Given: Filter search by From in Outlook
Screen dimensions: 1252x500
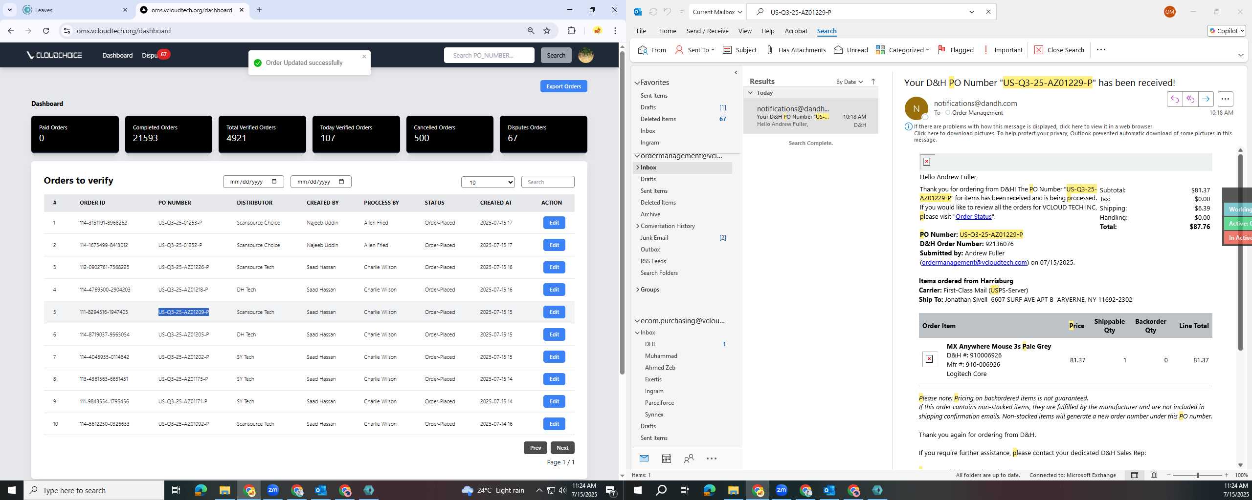Looking at the screenshot, I should tap(652, 50).
